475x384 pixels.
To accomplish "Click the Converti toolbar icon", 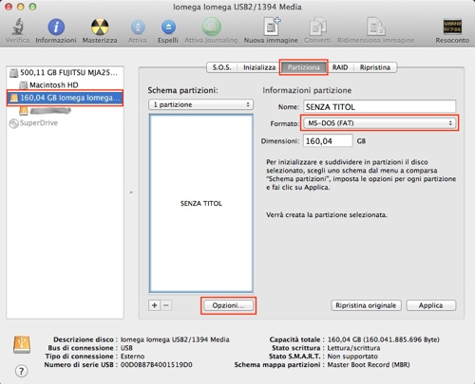I will 317,27.
